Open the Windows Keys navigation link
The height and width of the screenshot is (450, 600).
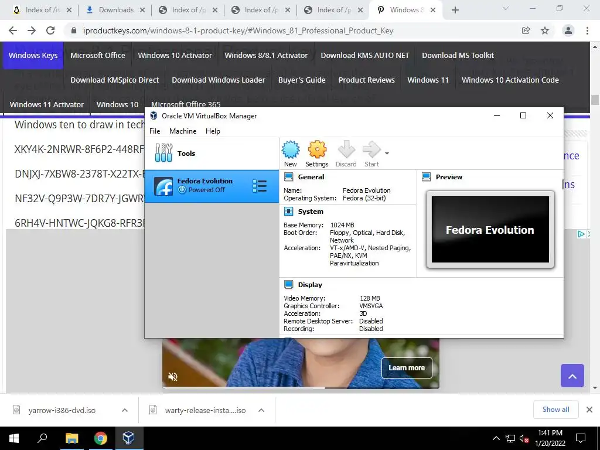[x=33, y=56]
